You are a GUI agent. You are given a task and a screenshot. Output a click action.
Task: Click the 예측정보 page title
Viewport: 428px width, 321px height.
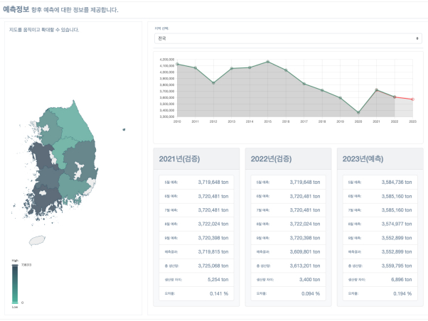click(x=16, y=10)
